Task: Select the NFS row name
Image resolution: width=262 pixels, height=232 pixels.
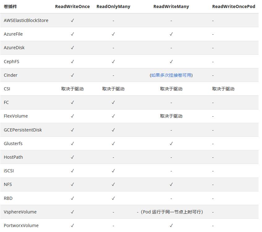Action: pyautogui.click(x=8, y=184)
